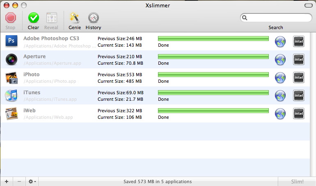Click the Done status in iPhoto row
316x186 pixels.
tap(163, 81)
